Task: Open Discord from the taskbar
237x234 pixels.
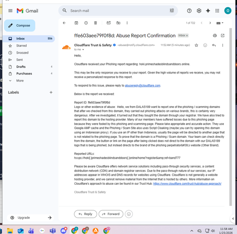Action: pos(64,231)
